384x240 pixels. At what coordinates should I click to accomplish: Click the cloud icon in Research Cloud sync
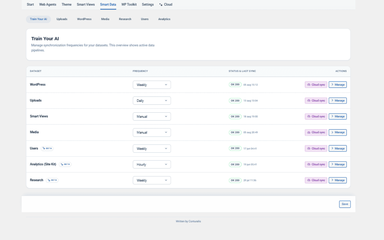(309, 180)
